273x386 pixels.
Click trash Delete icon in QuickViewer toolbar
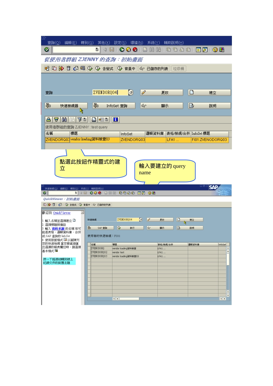pos(54,205)
